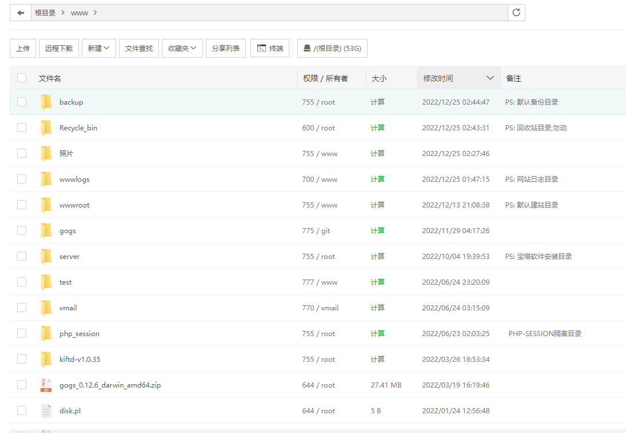The width and height of the screenshot is (626, 447).
Task: Click the remark PS: 宝塔软件安装目录
Action: pyautogui.click(x=539, y=256)
